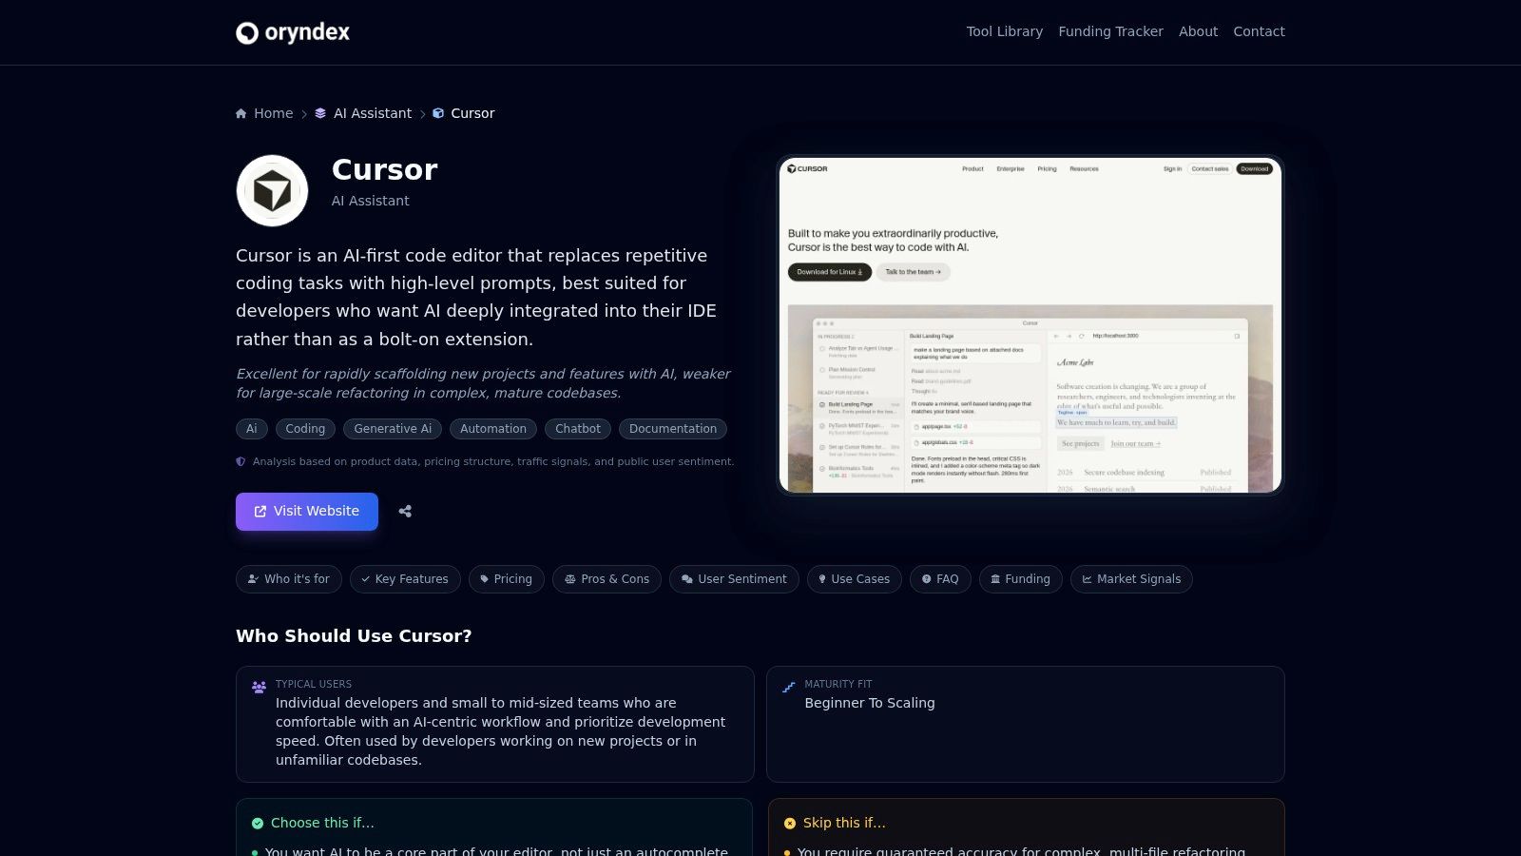Jump to Who it's for section
Screen dimensions: 1521x856
pyautogui.click(x=289, y=579)
